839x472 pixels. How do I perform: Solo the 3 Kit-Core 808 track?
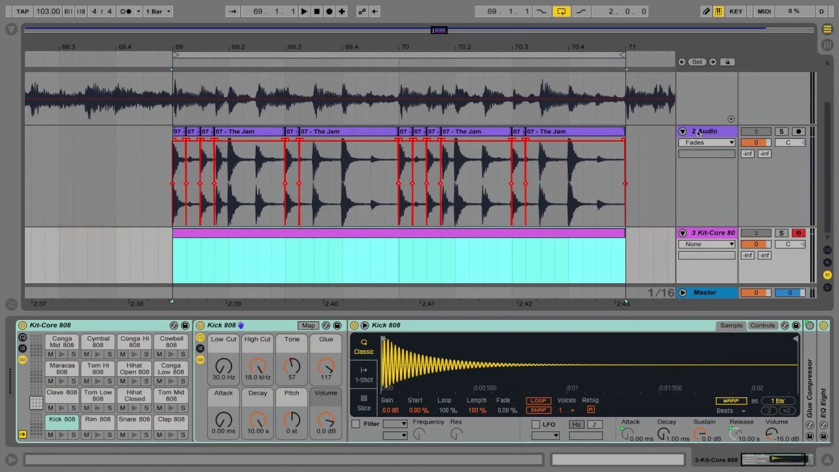point(781,233)
